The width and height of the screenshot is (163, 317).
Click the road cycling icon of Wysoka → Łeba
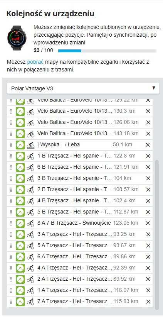(x=31, y=145)
